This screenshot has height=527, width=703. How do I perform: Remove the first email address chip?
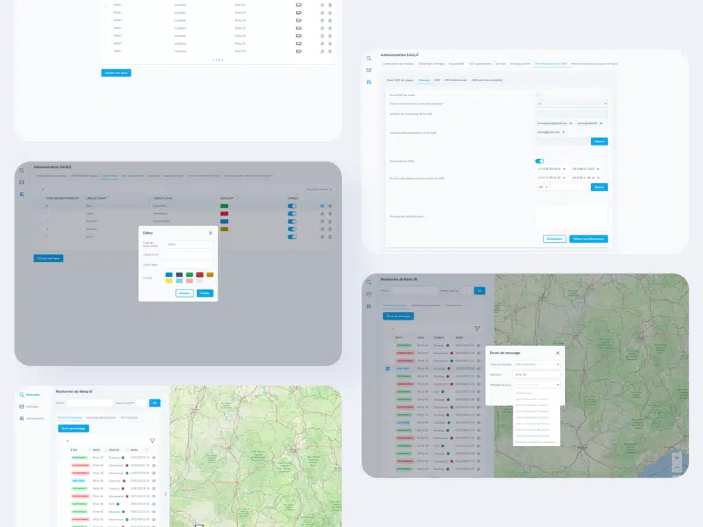click(x=571, y=124)
